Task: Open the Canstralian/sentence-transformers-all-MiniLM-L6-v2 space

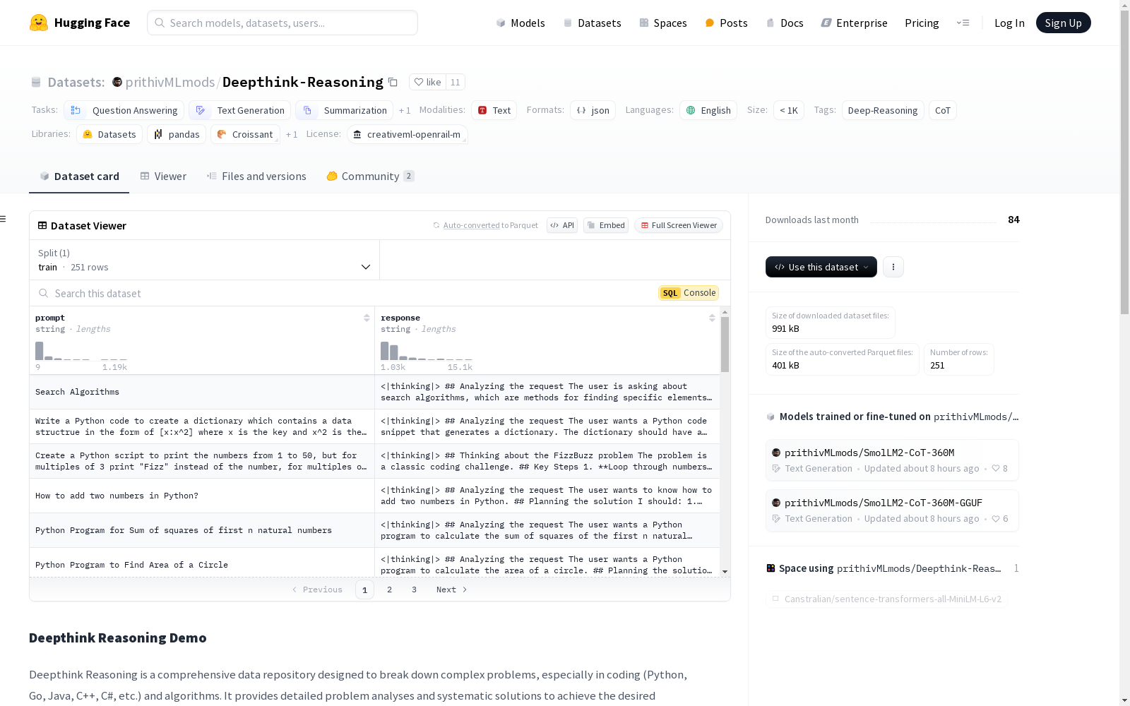Action: pyautogui.click(x=888, y=599)
